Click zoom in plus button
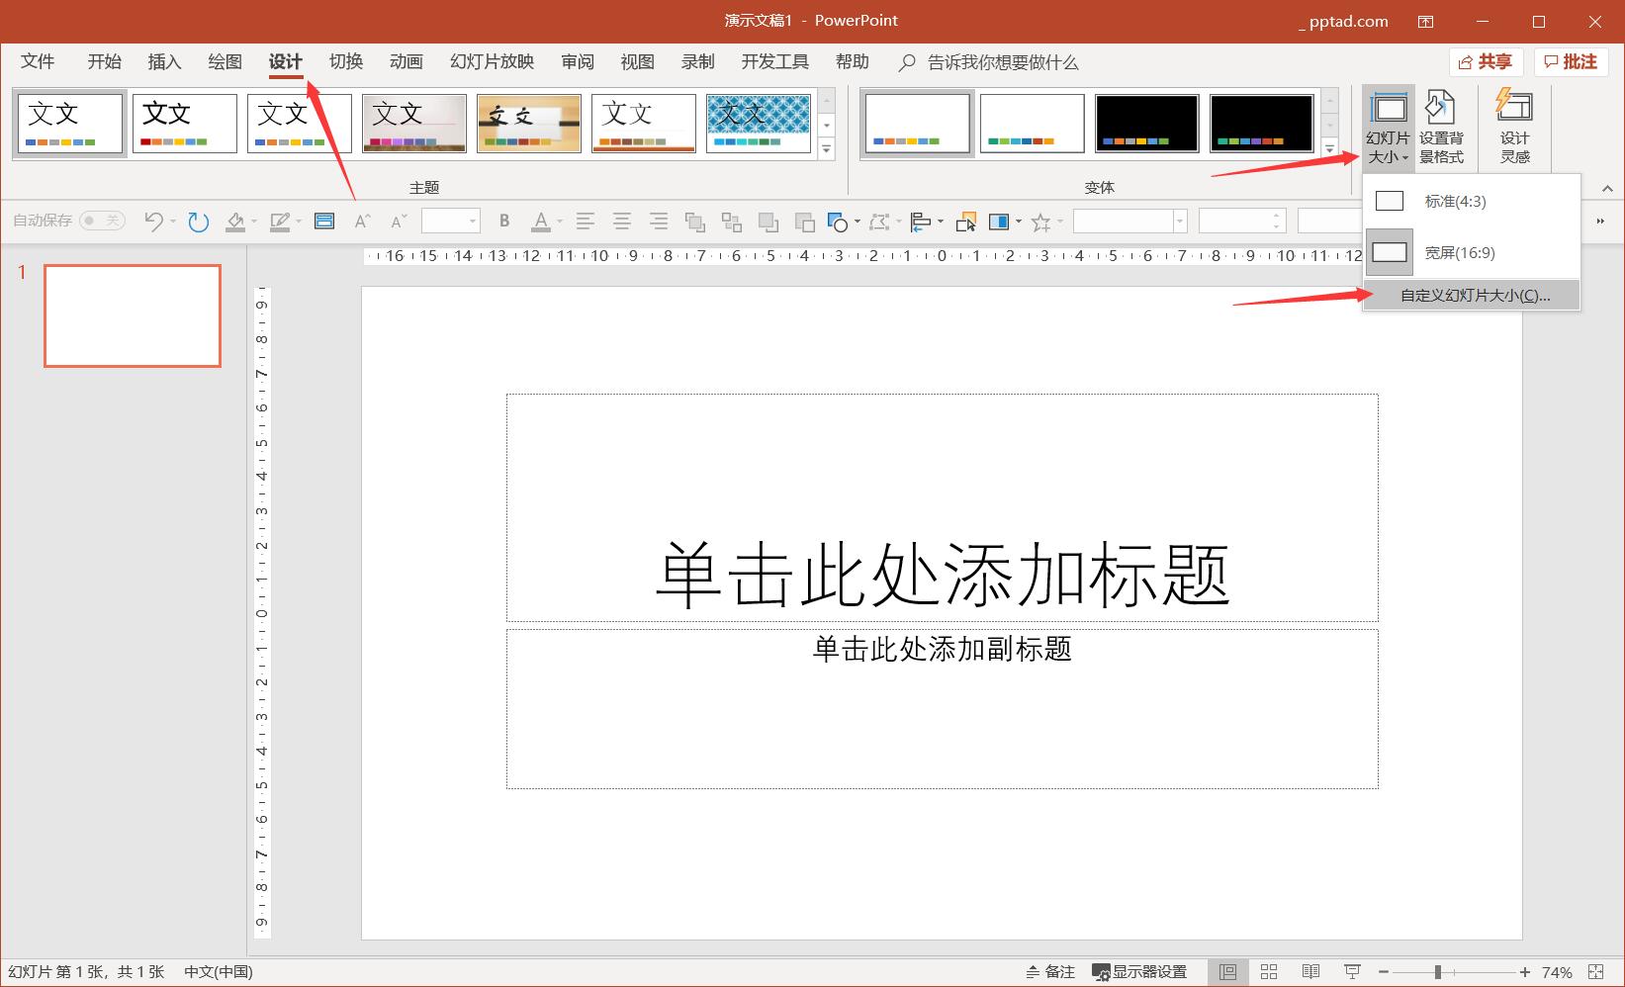Screen dimensions: 1625x987 tap(1525, 972)
